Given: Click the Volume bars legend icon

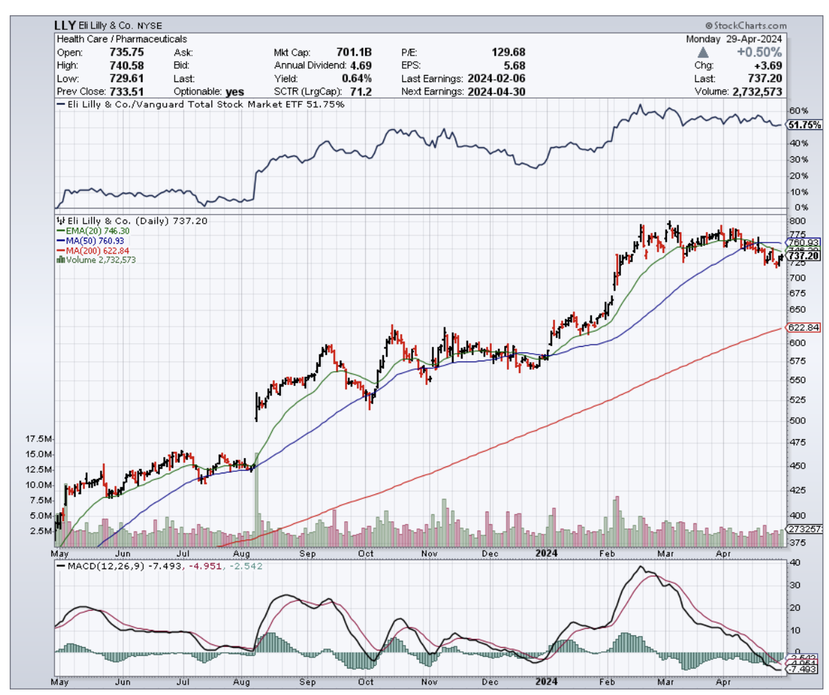Looking at the screenshot, I should click(59, 260).
